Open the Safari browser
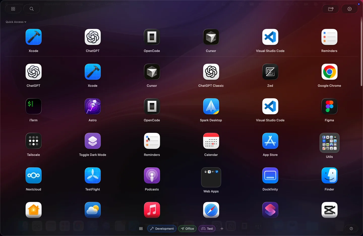The height and width of the screenshot is (236, 363). 211,210
